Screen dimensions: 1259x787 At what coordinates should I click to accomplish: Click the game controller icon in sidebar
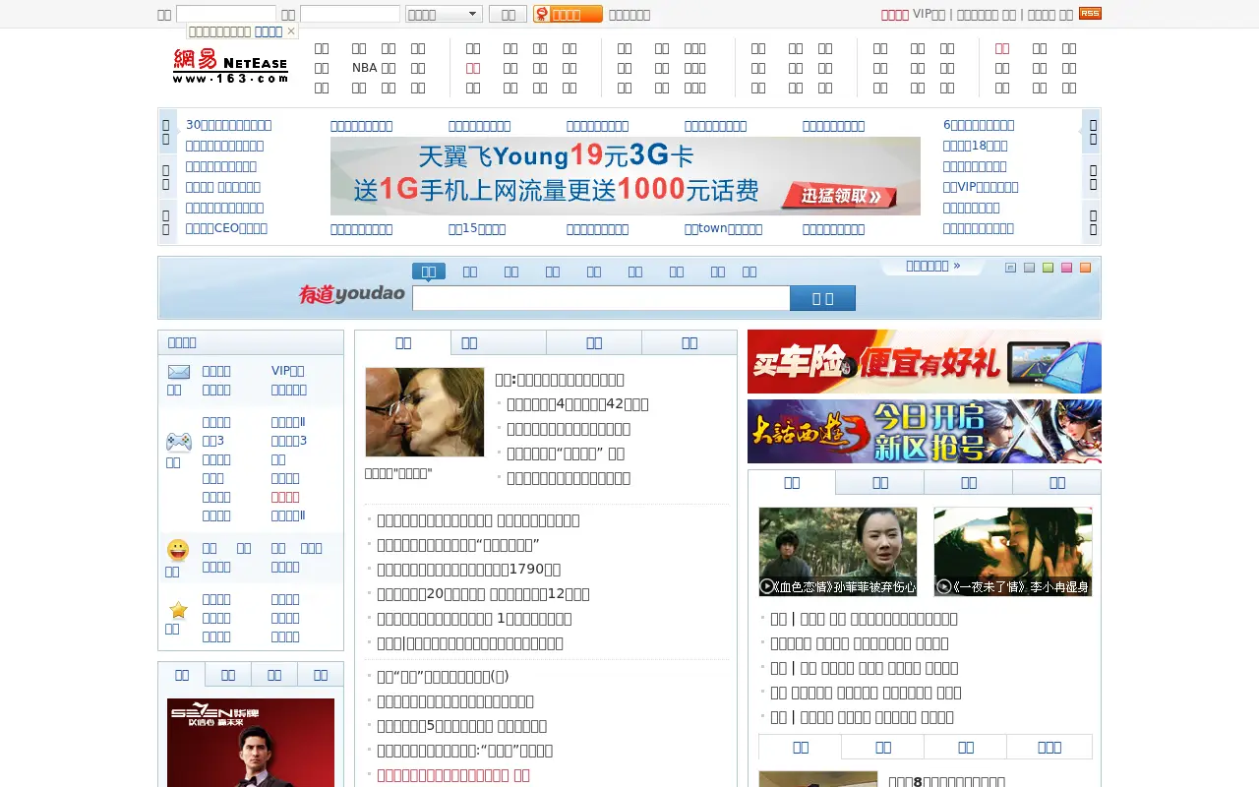[179, 442]
